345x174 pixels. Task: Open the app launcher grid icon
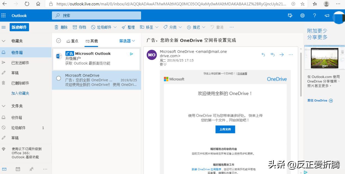click(x=4, y=15)
